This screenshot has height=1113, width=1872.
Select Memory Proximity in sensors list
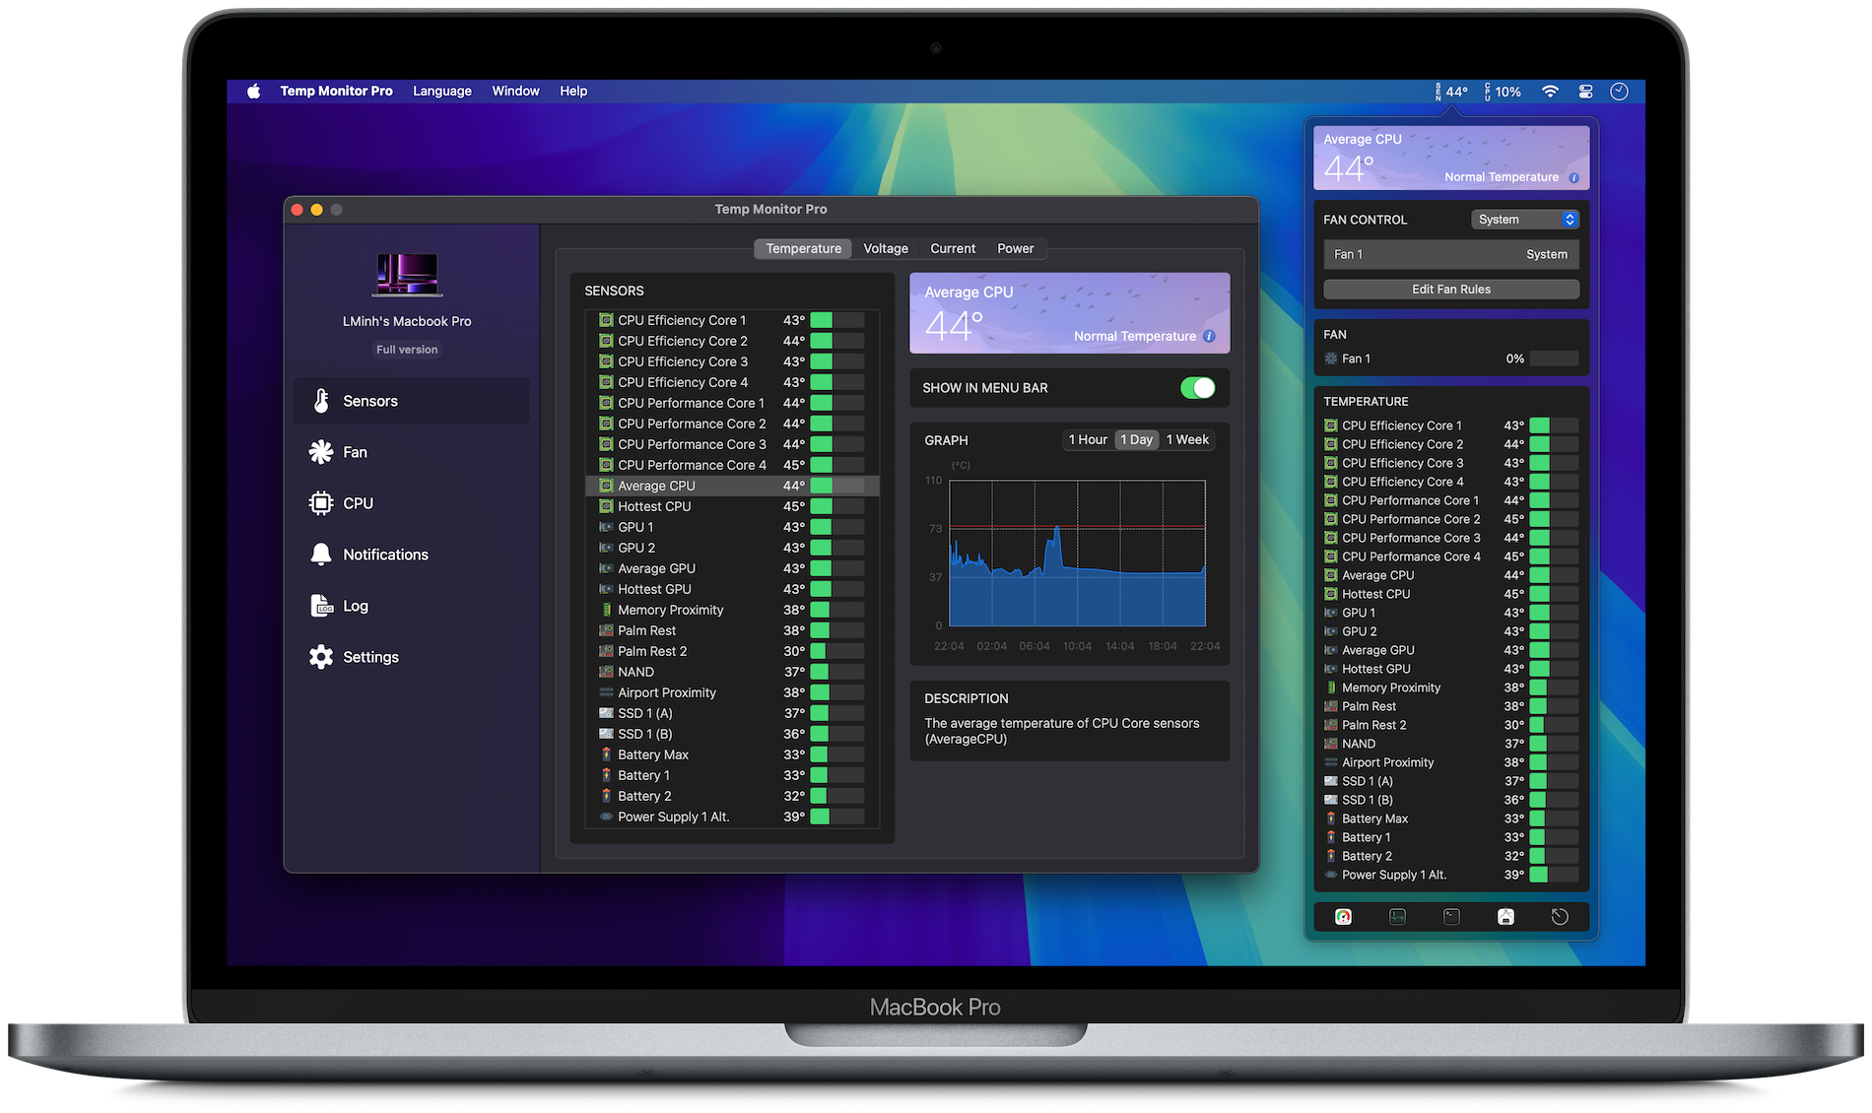click(x=732, y=610)
